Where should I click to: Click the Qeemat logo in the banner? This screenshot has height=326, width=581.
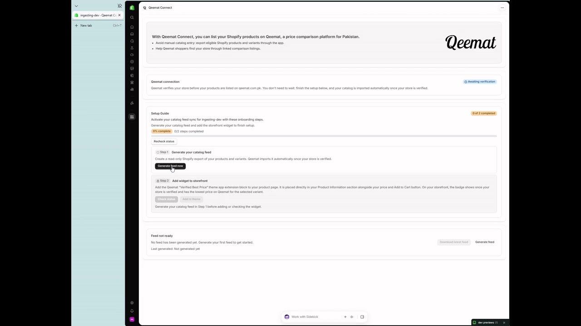click(x=471, y=43)
